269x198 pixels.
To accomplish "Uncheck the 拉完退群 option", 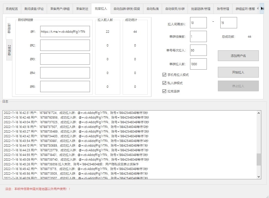I will (164, 91).
